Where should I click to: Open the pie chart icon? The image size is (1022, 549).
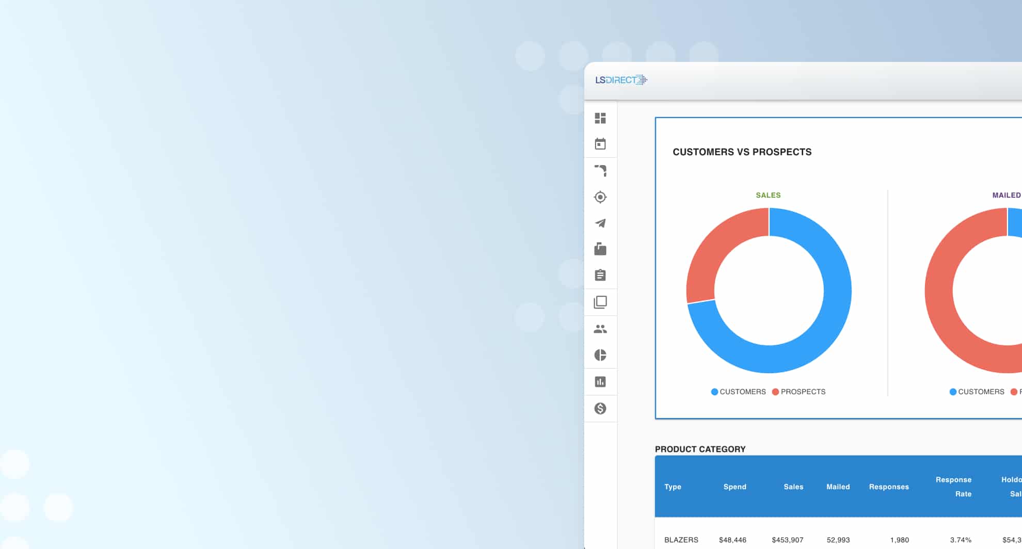point(600,355)
